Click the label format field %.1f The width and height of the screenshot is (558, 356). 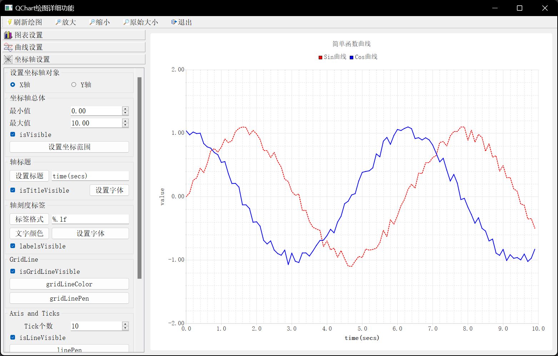tap(90, 219)
